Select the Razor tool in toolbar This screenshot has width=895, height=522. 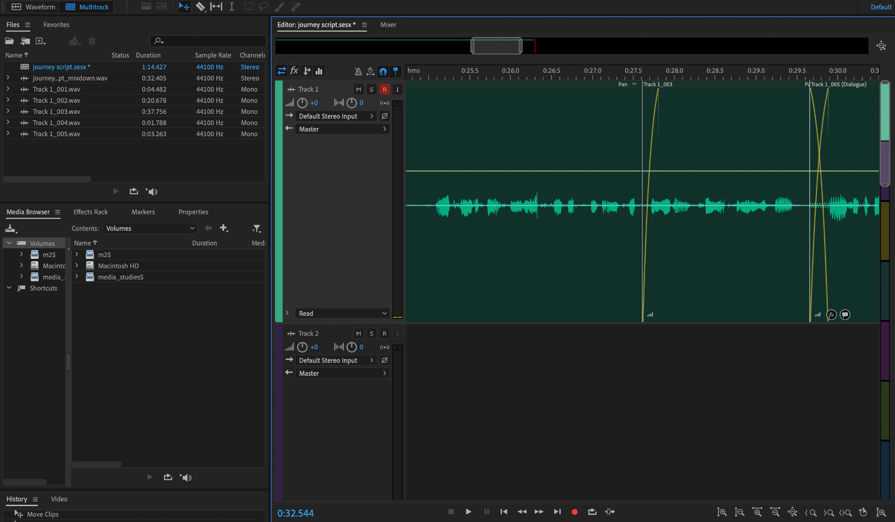pos(200,7)
